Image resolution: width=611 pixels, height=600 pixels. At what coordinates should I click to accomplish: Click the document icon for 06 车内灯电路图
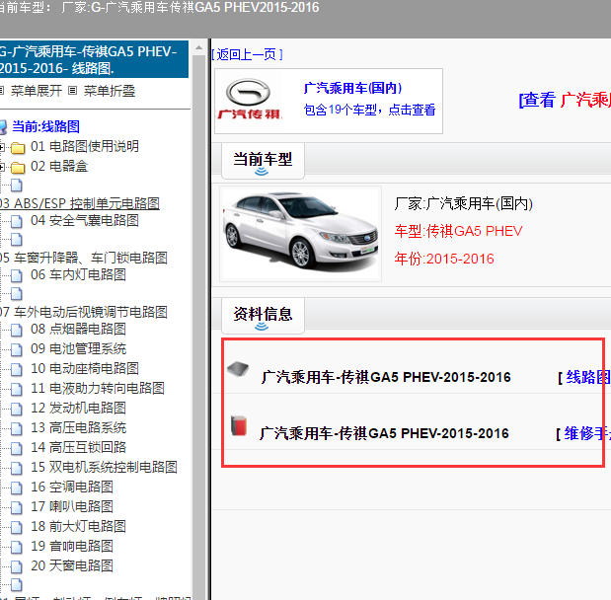tap(17, 275)
